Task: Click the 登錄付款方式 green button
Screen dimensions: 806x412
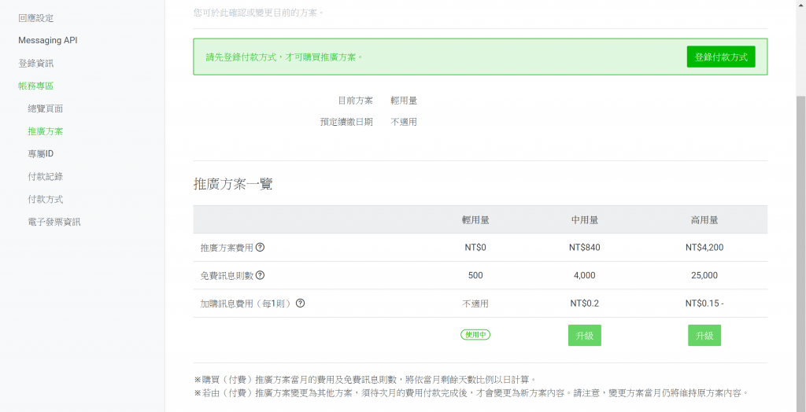Action: [x=721, y=57]
